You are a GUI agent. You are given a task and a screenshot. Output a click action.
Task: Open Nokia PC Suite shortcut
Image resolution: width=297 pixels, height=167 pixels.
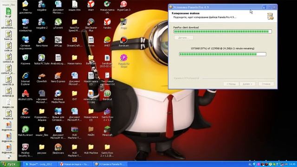tap(42, 59)
